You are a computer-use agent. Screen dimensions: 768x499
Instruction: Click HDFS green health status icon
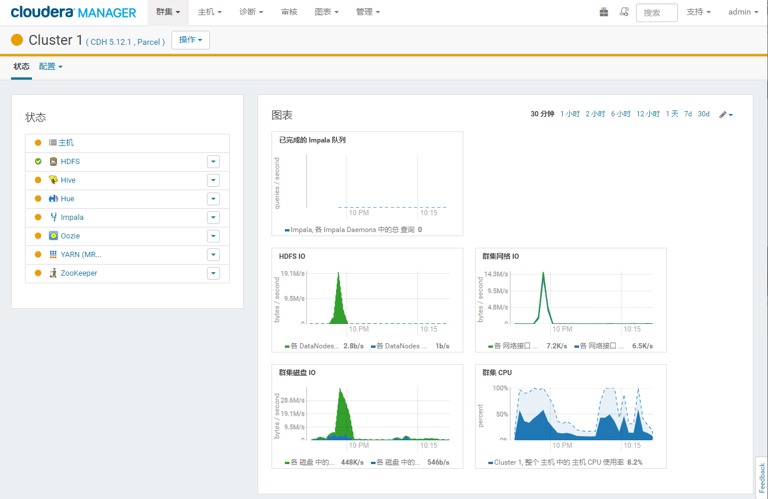[x=38, y=161]
